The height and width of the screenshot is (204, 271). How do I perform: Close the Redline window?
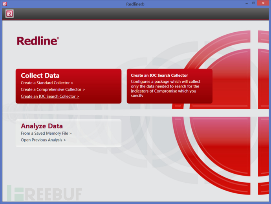coord(263,3)
